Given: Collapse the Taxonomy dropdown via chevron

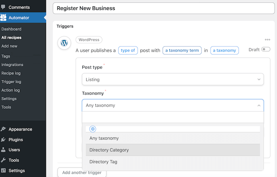Looking at the screenshot, I should (259, 105).
